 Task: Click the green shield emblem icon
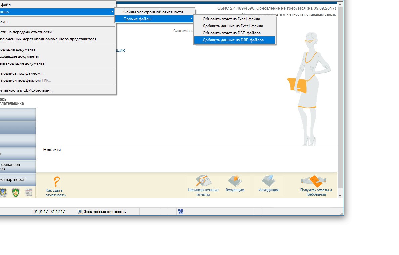pyautogui.click(x=16, y=193)
